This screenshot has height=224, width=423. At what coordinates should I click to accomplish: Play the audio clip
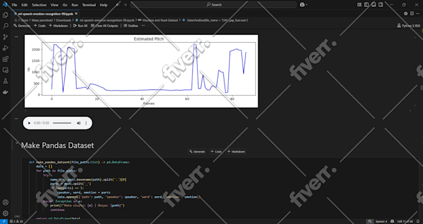(29, 123)
